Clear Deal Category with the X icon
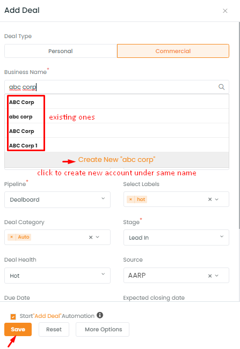 point(91,237)
